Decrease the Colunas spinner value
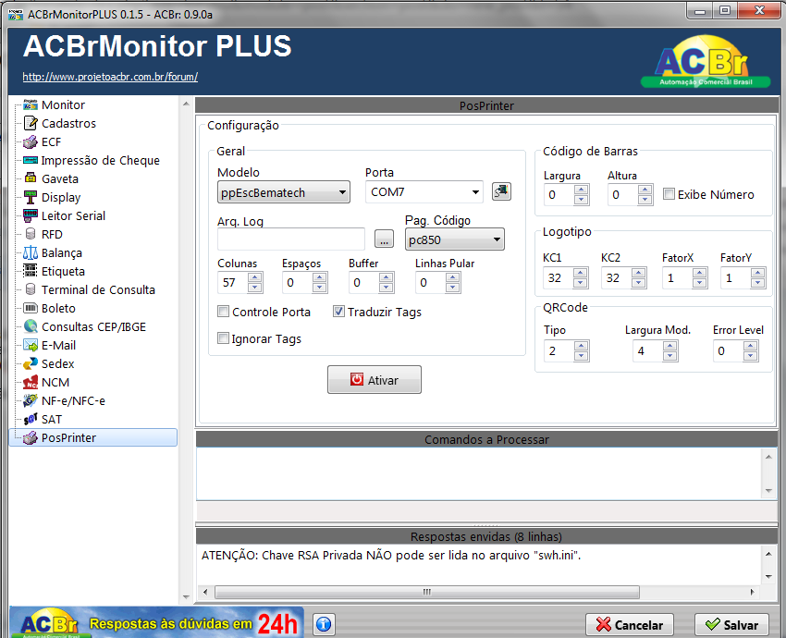786x638 pixels. point(255,288)
